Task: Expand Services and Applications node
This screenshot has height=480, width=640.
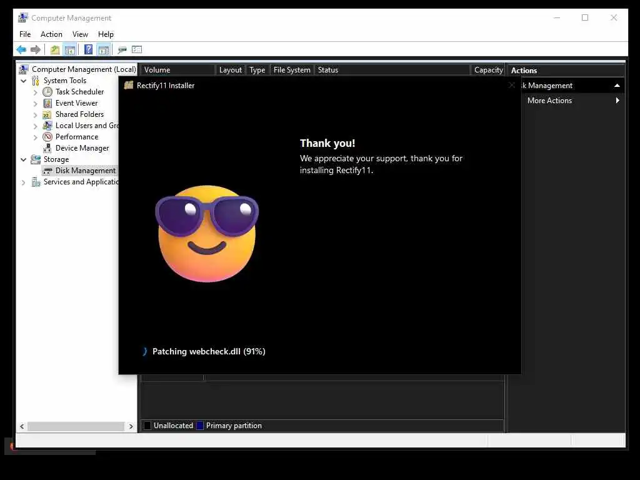Action: click(x=24, y=182)
